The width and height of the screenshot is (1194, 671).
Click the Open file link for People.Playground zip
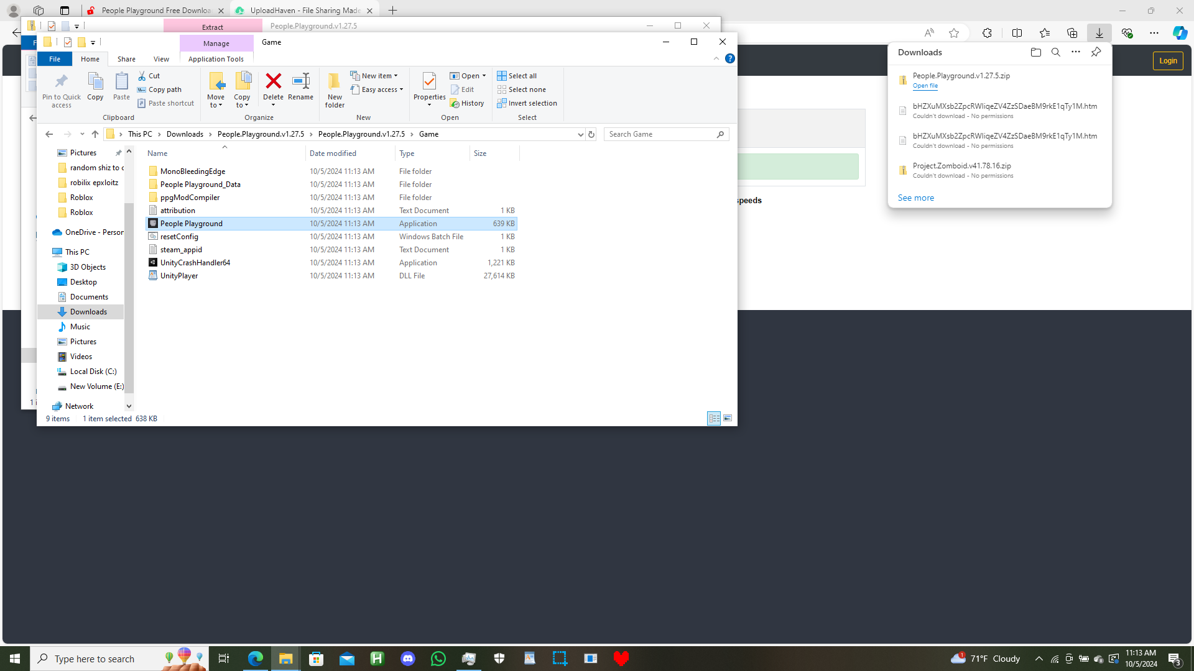(925, 86)
